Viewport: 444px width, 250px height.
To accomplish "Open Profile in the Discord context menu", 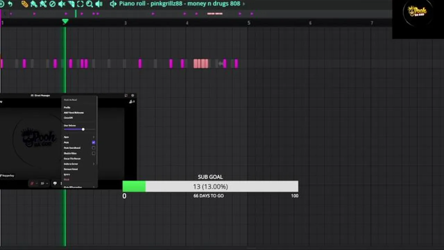I will coord(67,108).
